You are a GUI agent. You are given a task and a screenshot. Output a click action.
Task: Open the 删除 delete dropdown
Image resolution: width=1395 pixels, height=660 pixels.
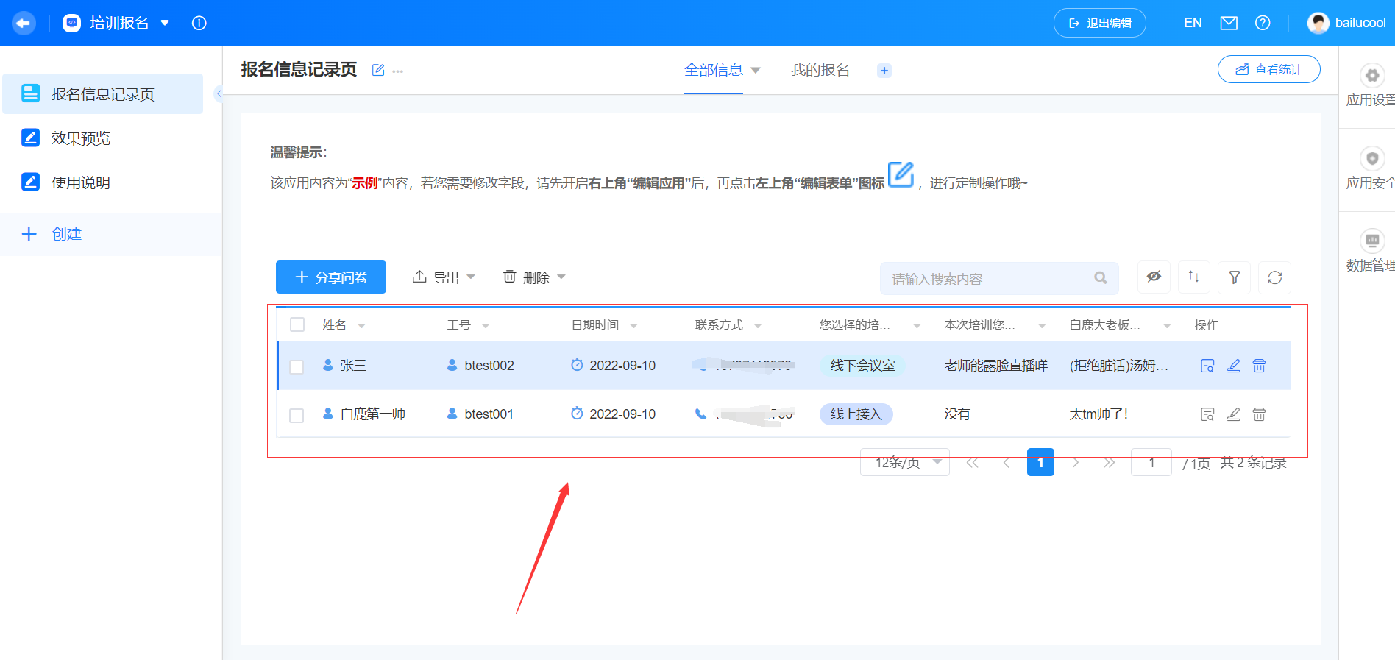tap(534, 277)
